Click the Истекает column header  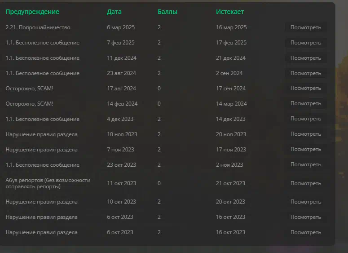coord(230,12)
